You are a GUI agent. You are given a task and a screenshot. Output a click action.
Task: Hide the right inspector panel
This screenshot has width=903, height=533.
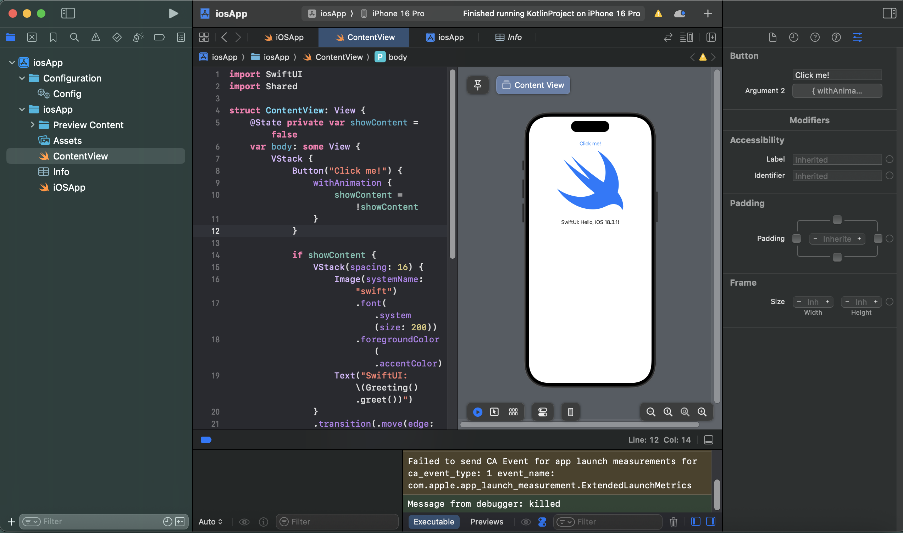coord(889,14)
